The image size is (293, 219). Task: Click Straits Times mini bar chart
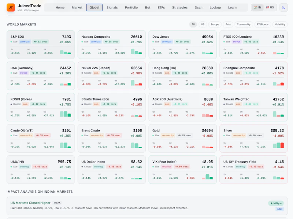pyautogui.click(x=136, y=116)
